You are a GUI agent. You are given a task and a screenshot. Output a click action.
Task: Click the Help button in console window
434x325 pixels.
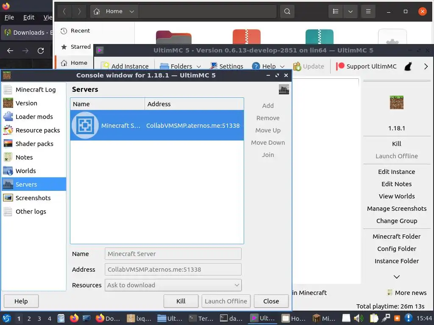pyautogui.click(x=21, y=301)
